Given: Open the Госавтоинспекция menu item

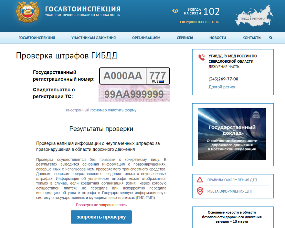Looking at the screenshot, I should [37, 38].
